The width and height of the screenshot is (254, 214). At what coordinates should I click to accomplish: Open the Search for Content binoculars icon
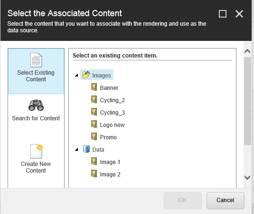click(36, 105)
